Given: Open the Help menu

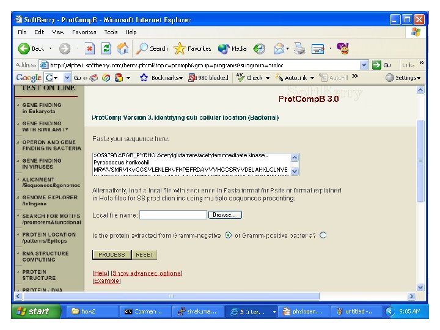Looking at the screenshot, I should pyautogui.click(x=131, y=32).
